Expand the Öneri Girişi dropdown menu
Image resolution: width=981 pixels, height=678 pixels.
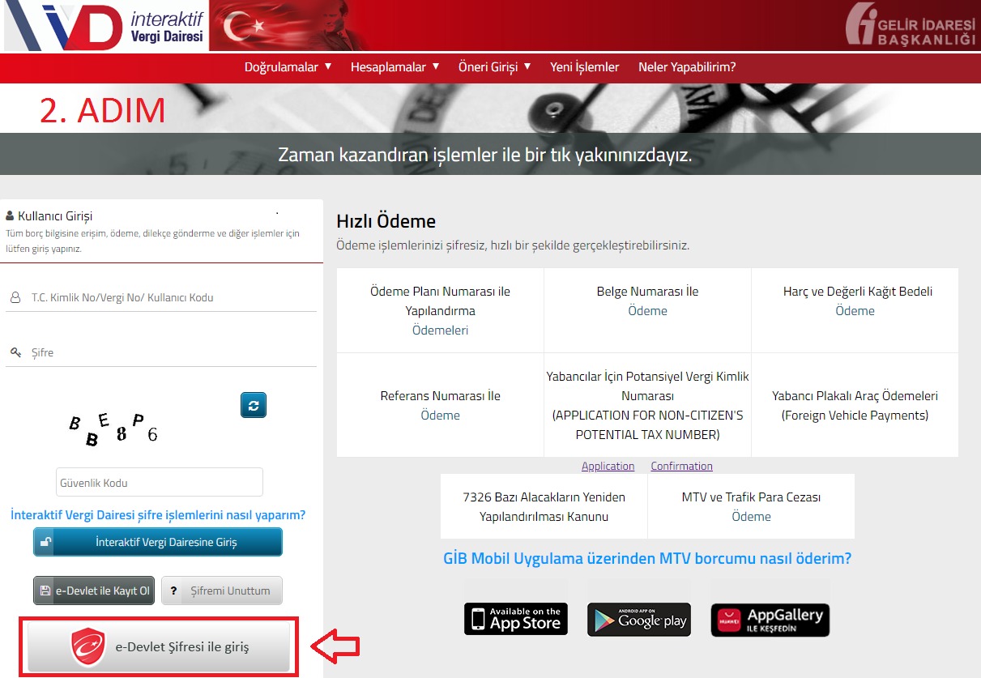(494, 67)
